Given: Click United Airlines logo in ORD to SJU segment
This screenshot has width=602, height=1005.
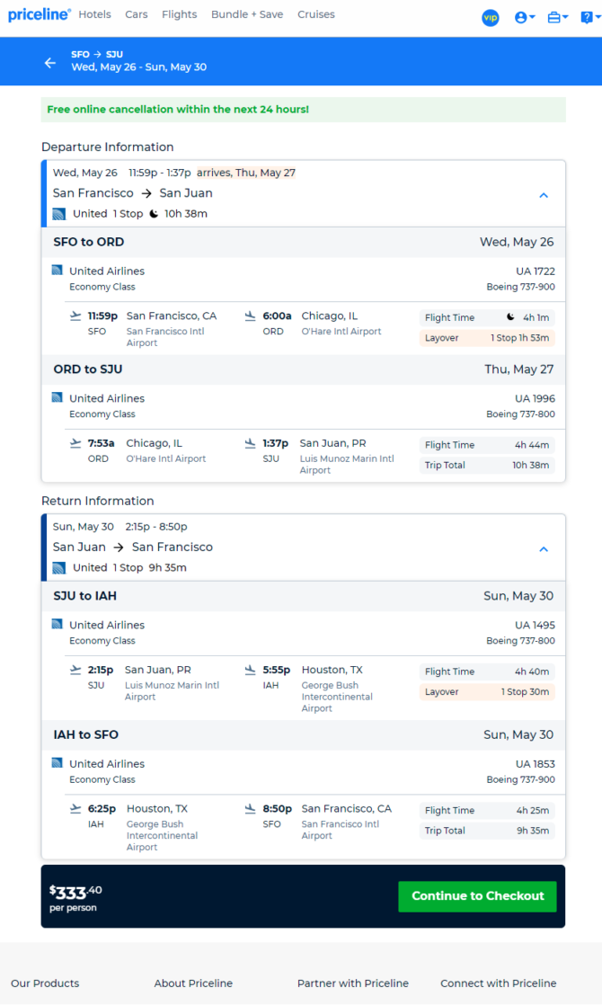Looking at the screenshot, I should pyautogui.click(x=57, y=397).
